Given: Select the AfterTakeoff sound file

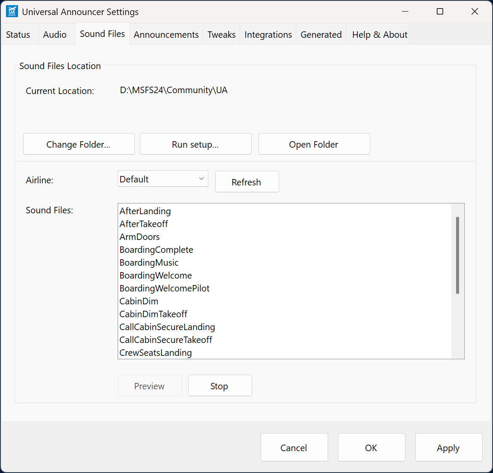Looking at the screenshot, I should 285,224.
